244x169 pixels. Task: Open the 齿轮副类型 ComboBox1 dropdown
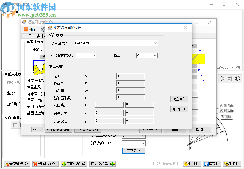pos(155,43)
